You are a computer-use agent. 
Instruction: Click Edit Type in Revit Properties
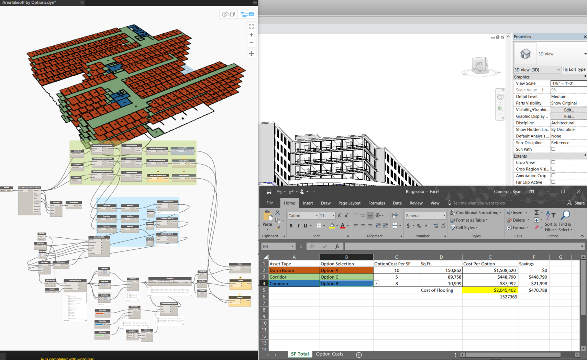574,69
